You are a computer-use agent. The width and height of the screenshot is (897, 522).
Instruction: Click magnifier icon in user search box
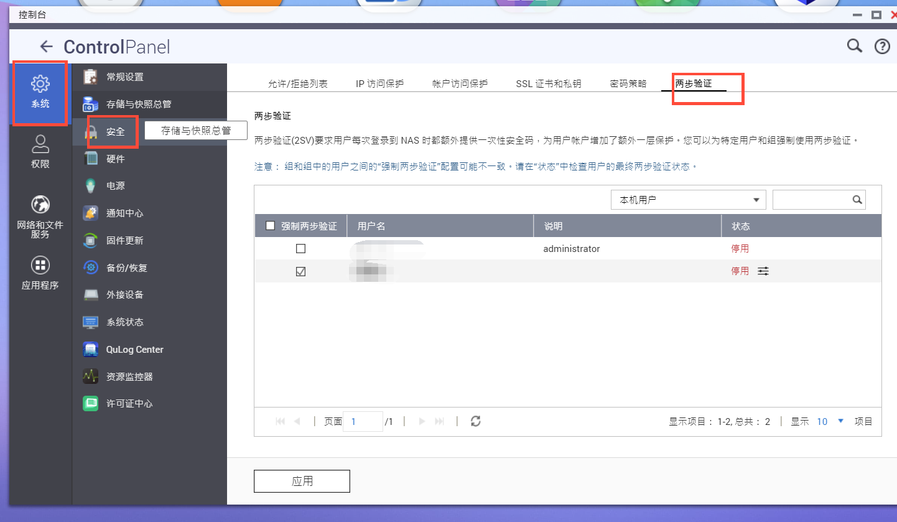[x=857, y=200]
